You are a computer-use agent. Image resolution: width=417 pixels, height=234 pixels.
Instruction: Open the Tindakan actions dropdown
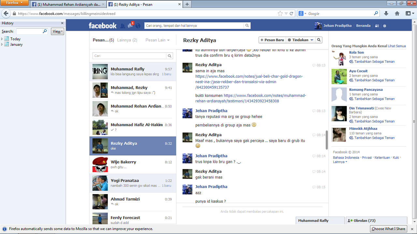pyautogui.click(x=301, y=40)
